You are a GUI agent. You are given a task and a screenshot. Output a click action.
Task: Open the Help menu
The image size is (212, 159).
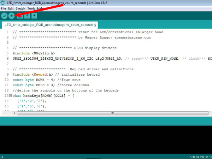pyautogui.click(x=40, y=8)
